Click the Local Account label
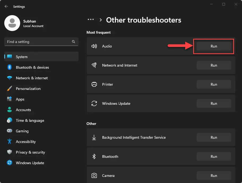Image resolution: width=242 pixels, height=183 pixels. point(33,26)
